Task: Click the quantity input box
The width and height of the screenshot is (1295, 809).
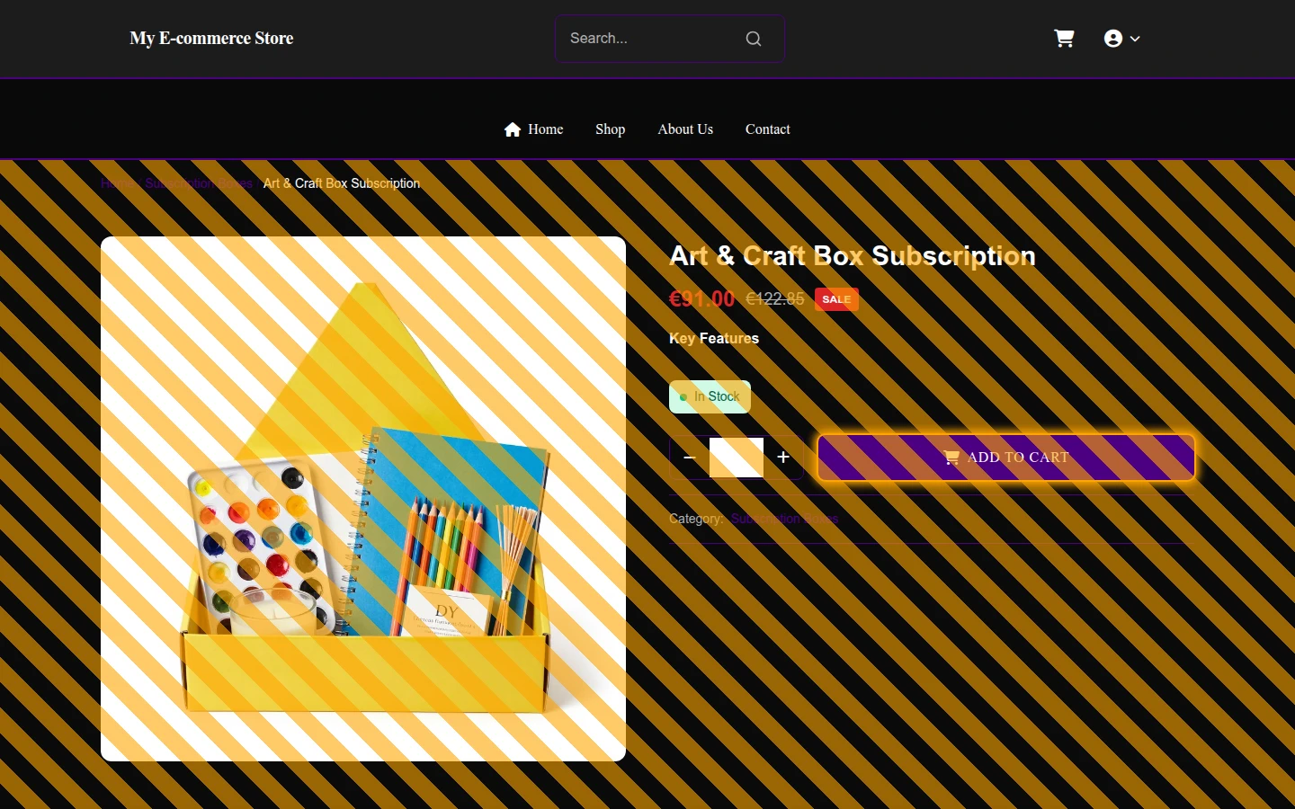Action: [x=737, y=458]
